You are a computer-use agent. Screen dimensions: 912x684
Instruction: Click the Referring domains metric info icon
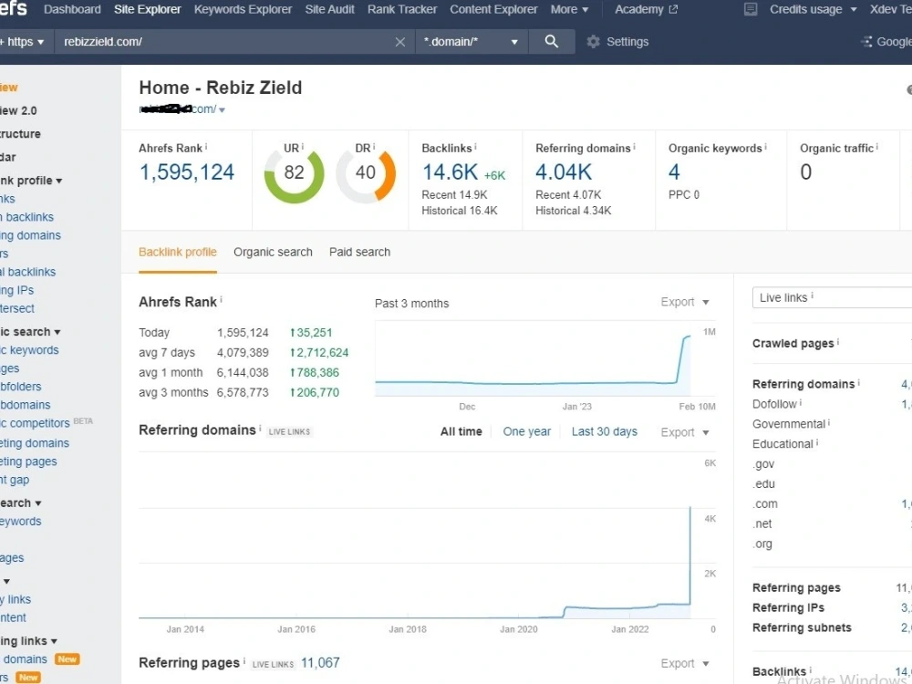pyautogui.click(x=634, y=147)
